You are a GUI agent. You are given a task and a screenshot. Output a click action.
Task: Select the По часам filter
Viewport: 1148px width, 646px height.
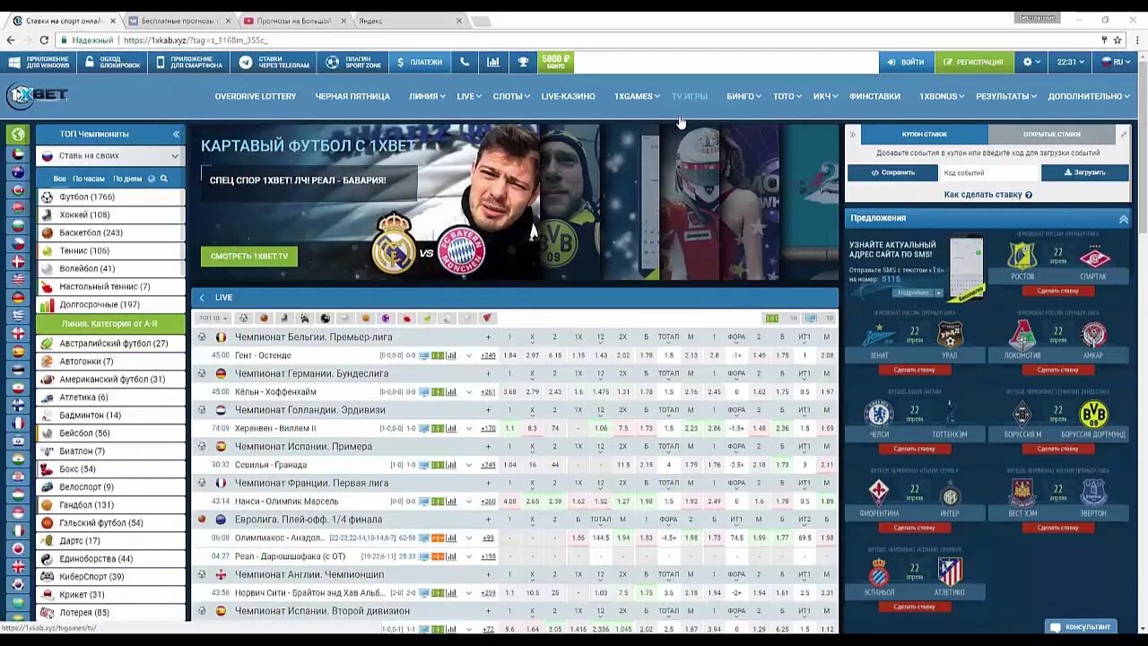click(x=89, y=179)
